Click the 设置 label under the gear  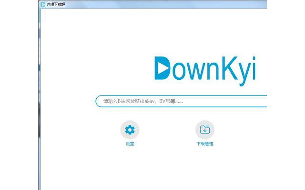click(130, 144)
